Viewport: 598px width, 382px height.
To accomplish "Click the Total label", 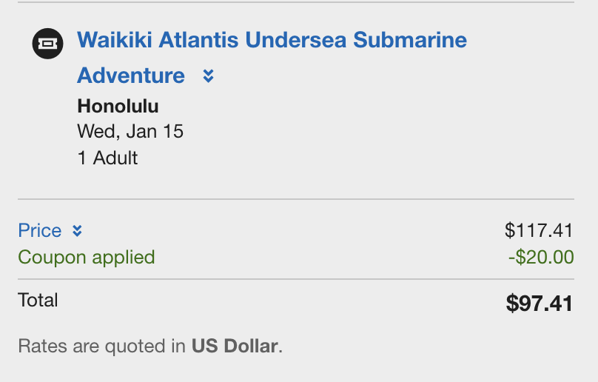I will (x=38, y=300).
